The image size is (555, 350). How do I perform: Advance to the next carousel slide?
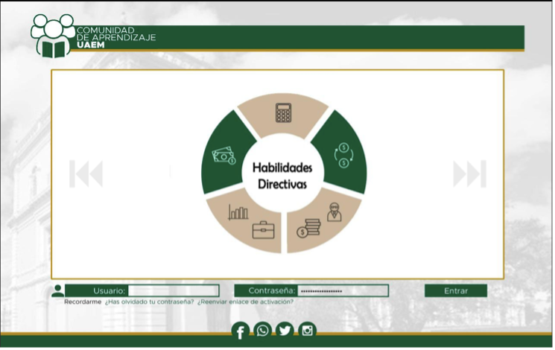pyautogui.click(x=469, y=174)
